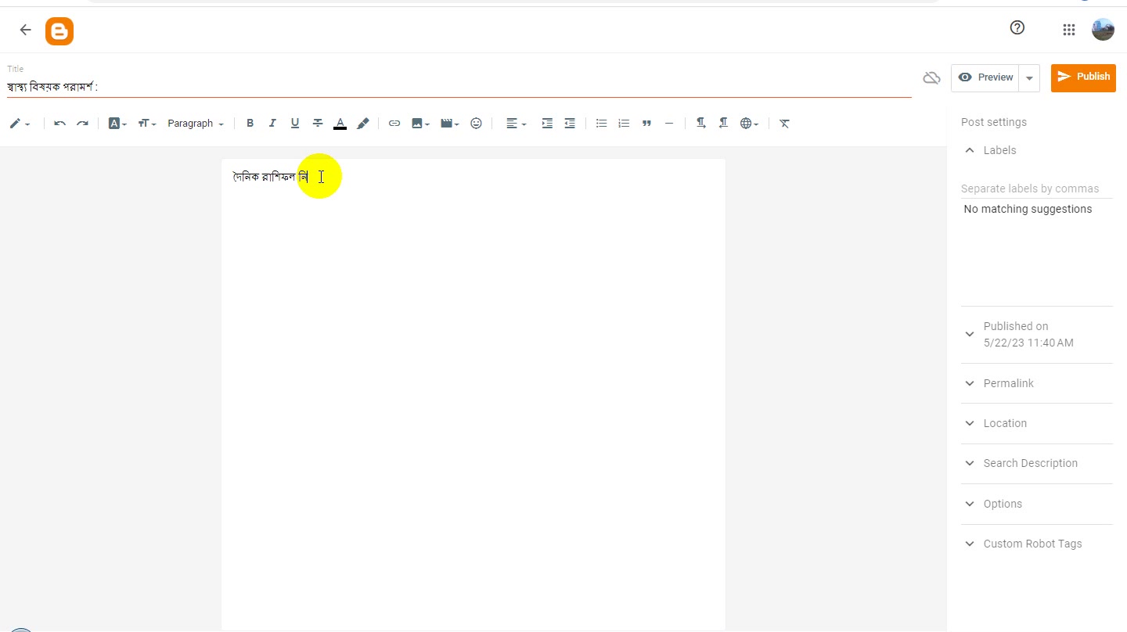This screenshot has width=1127, height=632.
Task: Click the undo arrow
Action: (x=59, y=124)
